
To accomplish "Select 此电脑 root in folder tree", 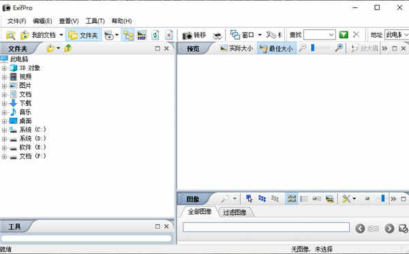I will (x=19, y=59).
